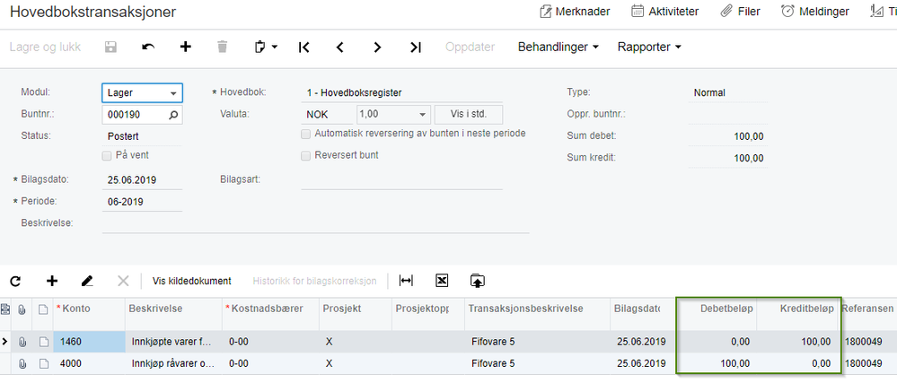Go to the first record

[304, 47]
